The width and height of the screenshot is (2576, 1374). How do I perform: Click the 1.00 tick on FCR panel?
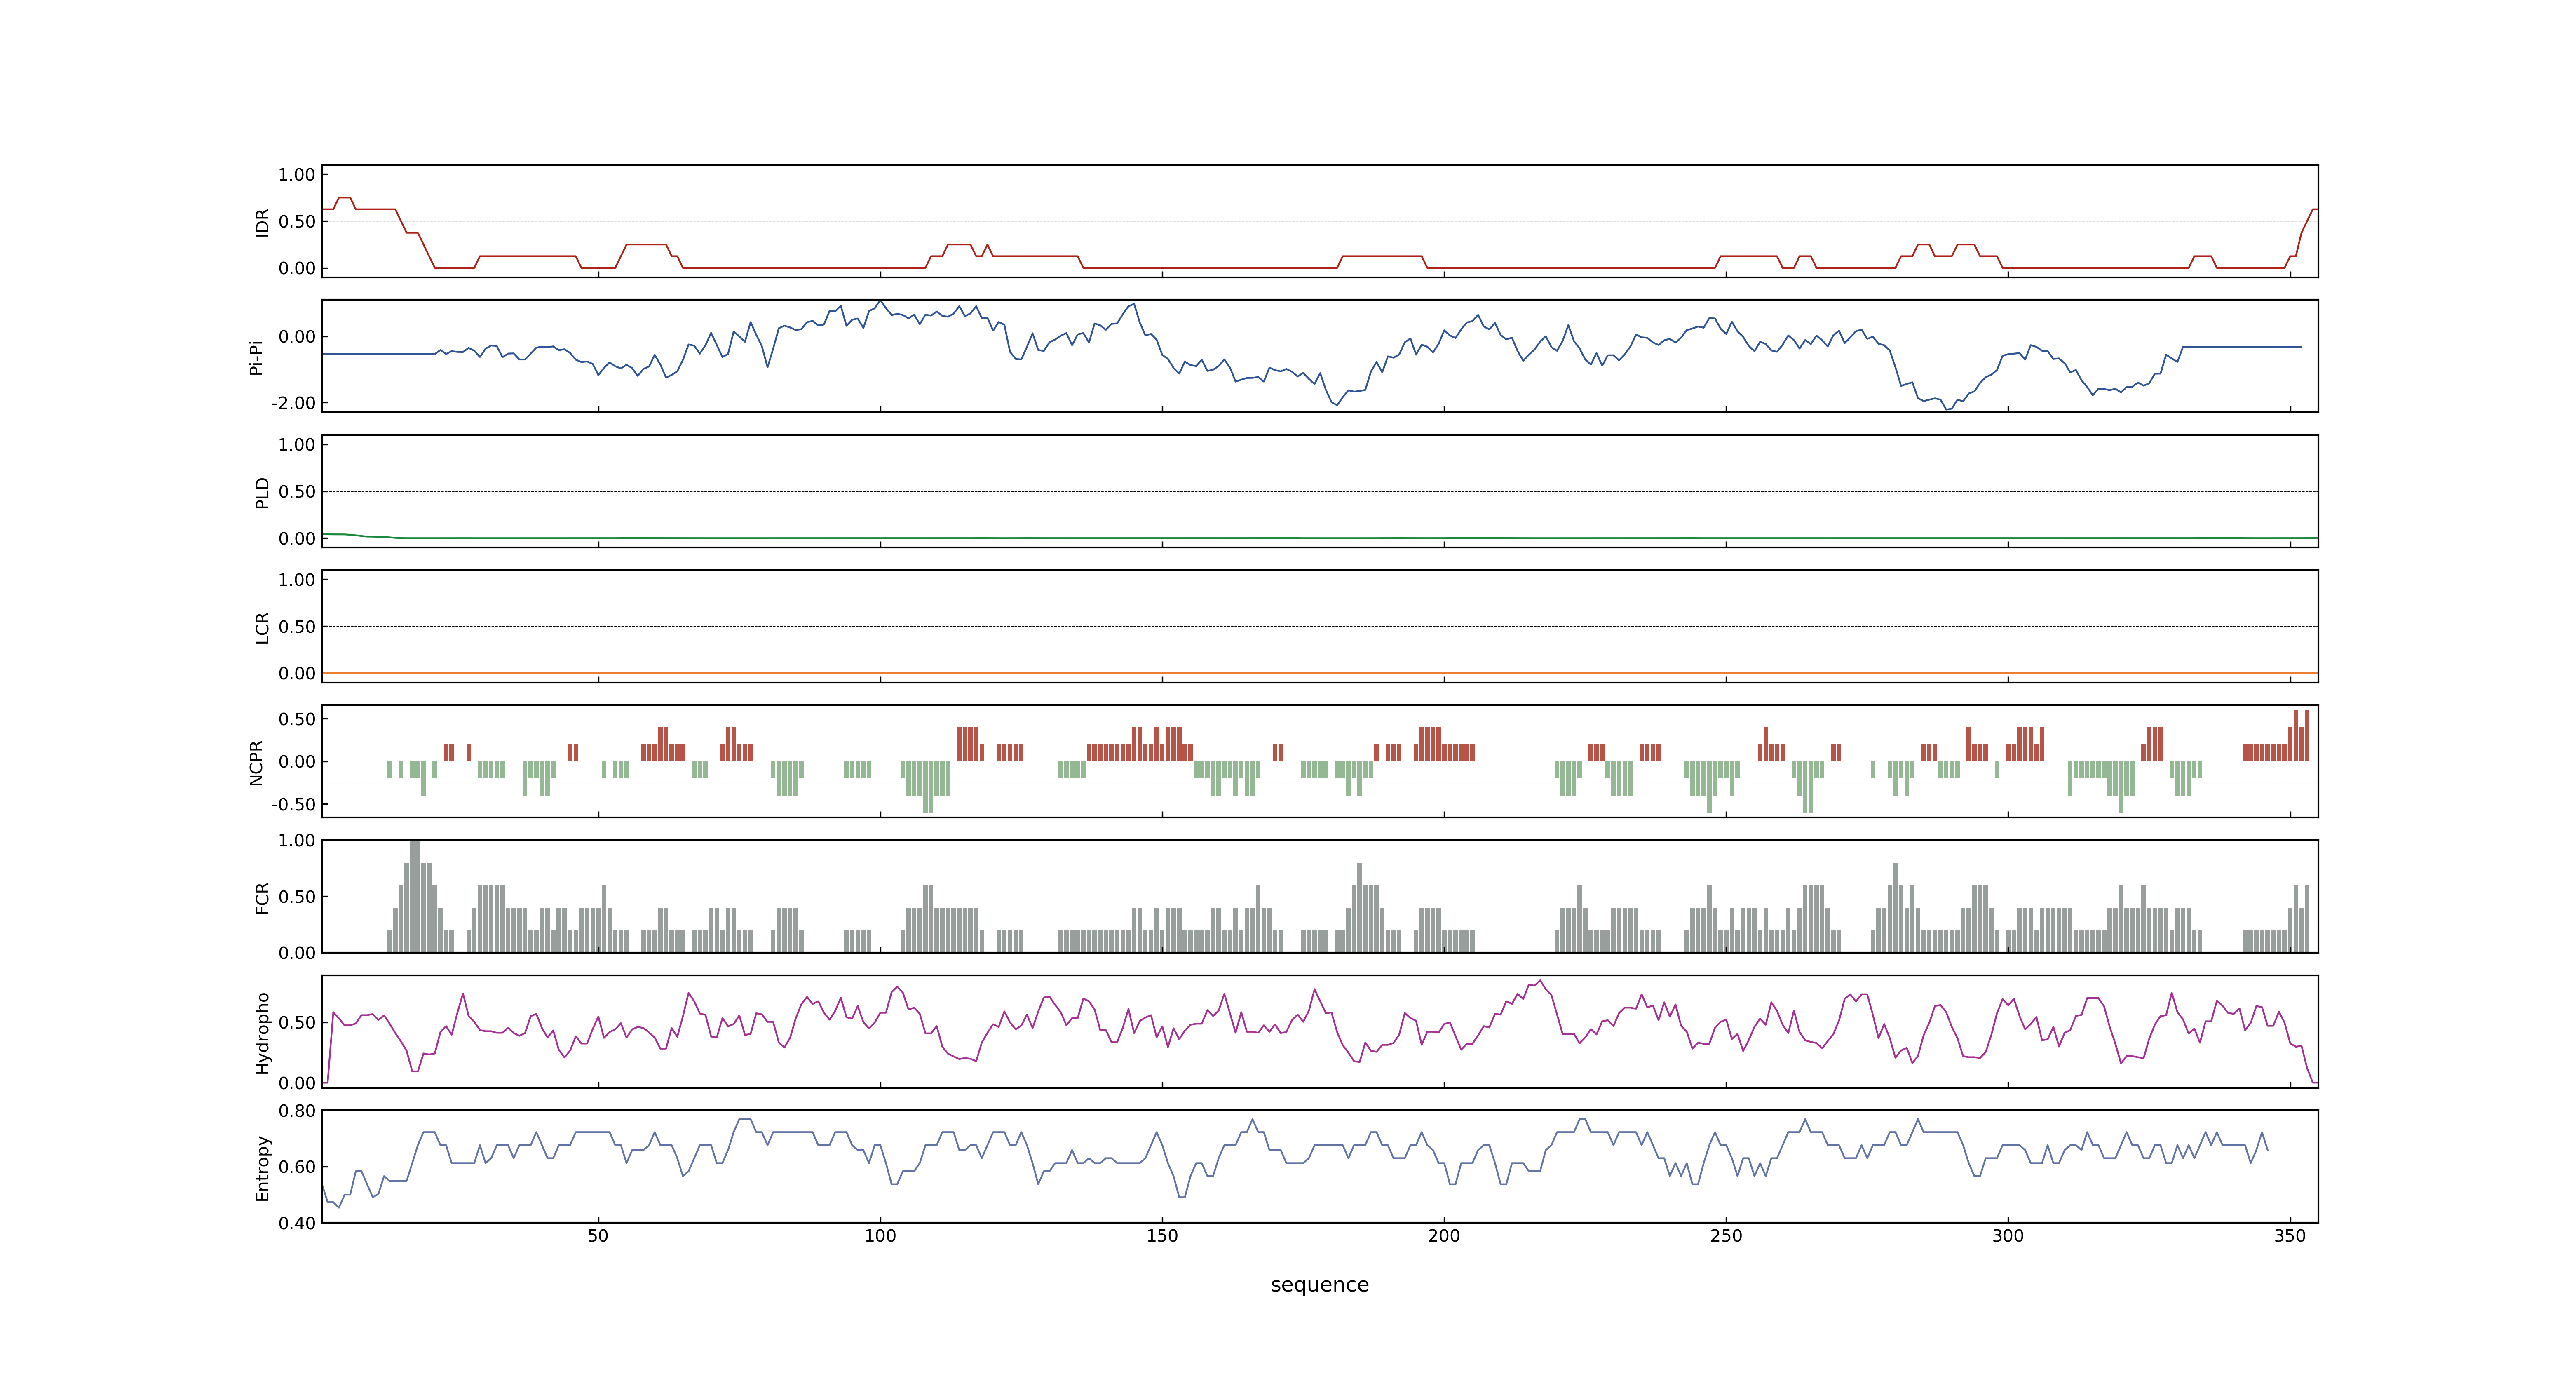coord(297,841)
